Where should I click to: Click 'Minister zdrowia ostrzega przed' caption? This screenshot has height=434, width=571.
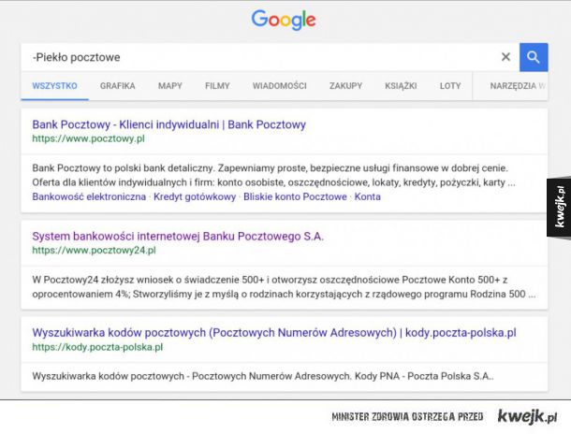[x=407, y=416]
